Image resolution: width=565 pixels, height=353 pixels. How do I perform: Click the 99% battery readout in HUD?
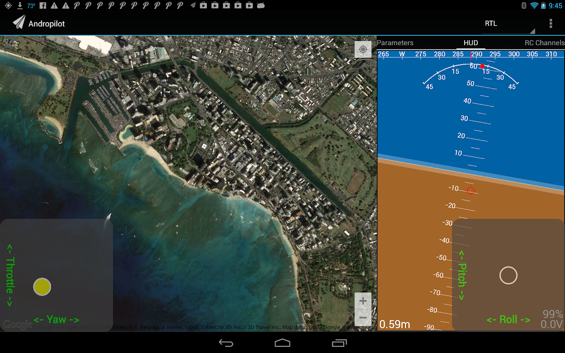click(x=552, y=314)
